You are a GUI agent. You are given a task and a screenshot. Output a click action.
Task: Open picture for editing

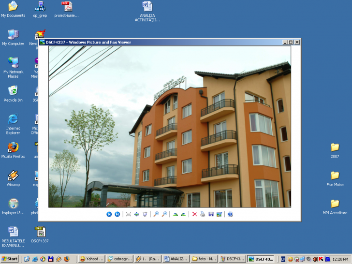point(219,214)
